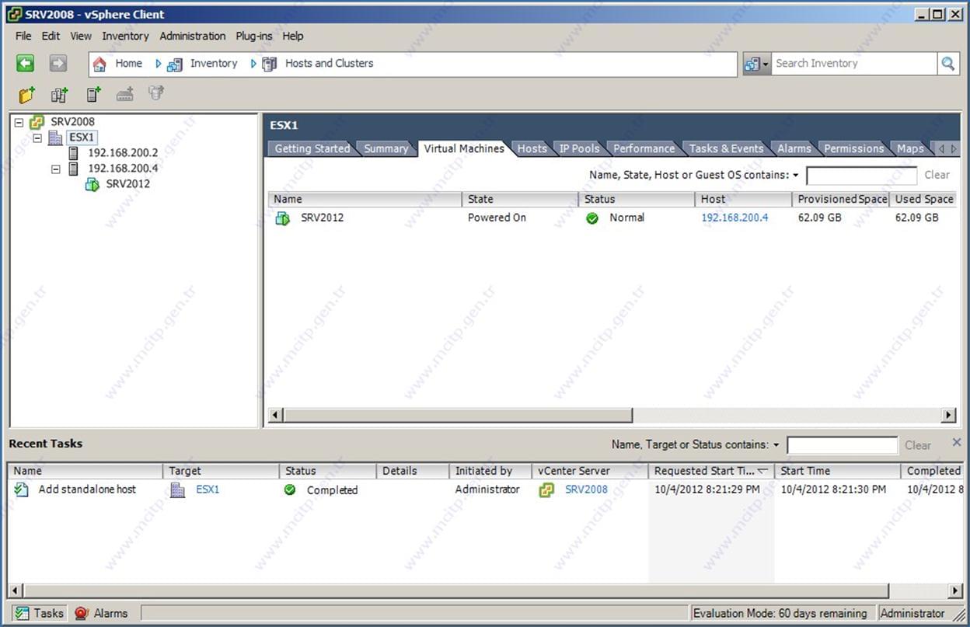Click the magnifying glass search button
This screenshot has height=627, width=970.
(948, 64)
